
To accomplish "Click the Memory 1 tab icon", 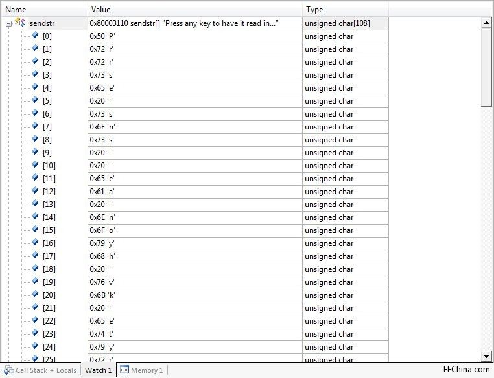I will (x=124, y=370).
